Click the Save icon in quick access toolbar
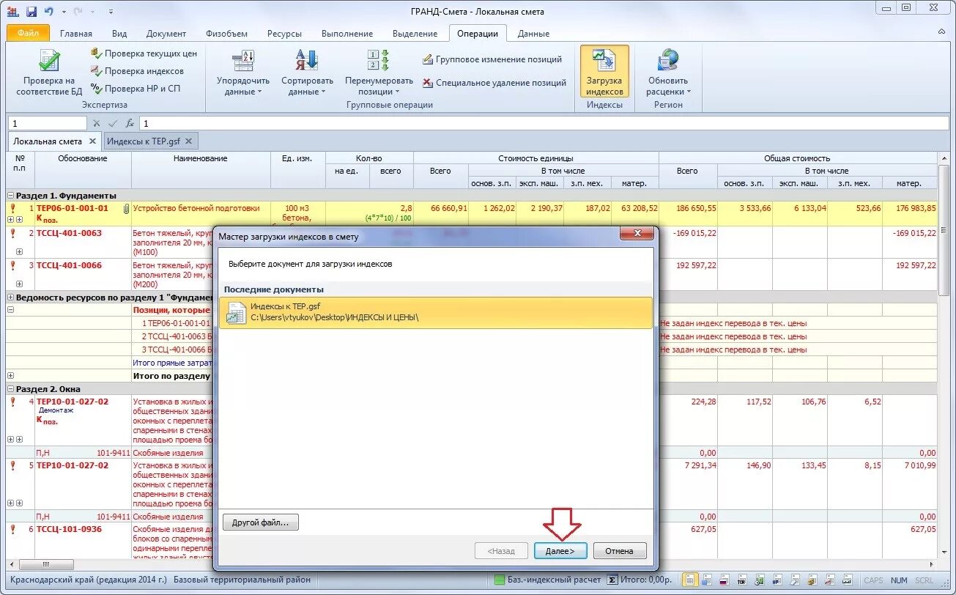Screen dimensions: 956x595 pos(31,12)
